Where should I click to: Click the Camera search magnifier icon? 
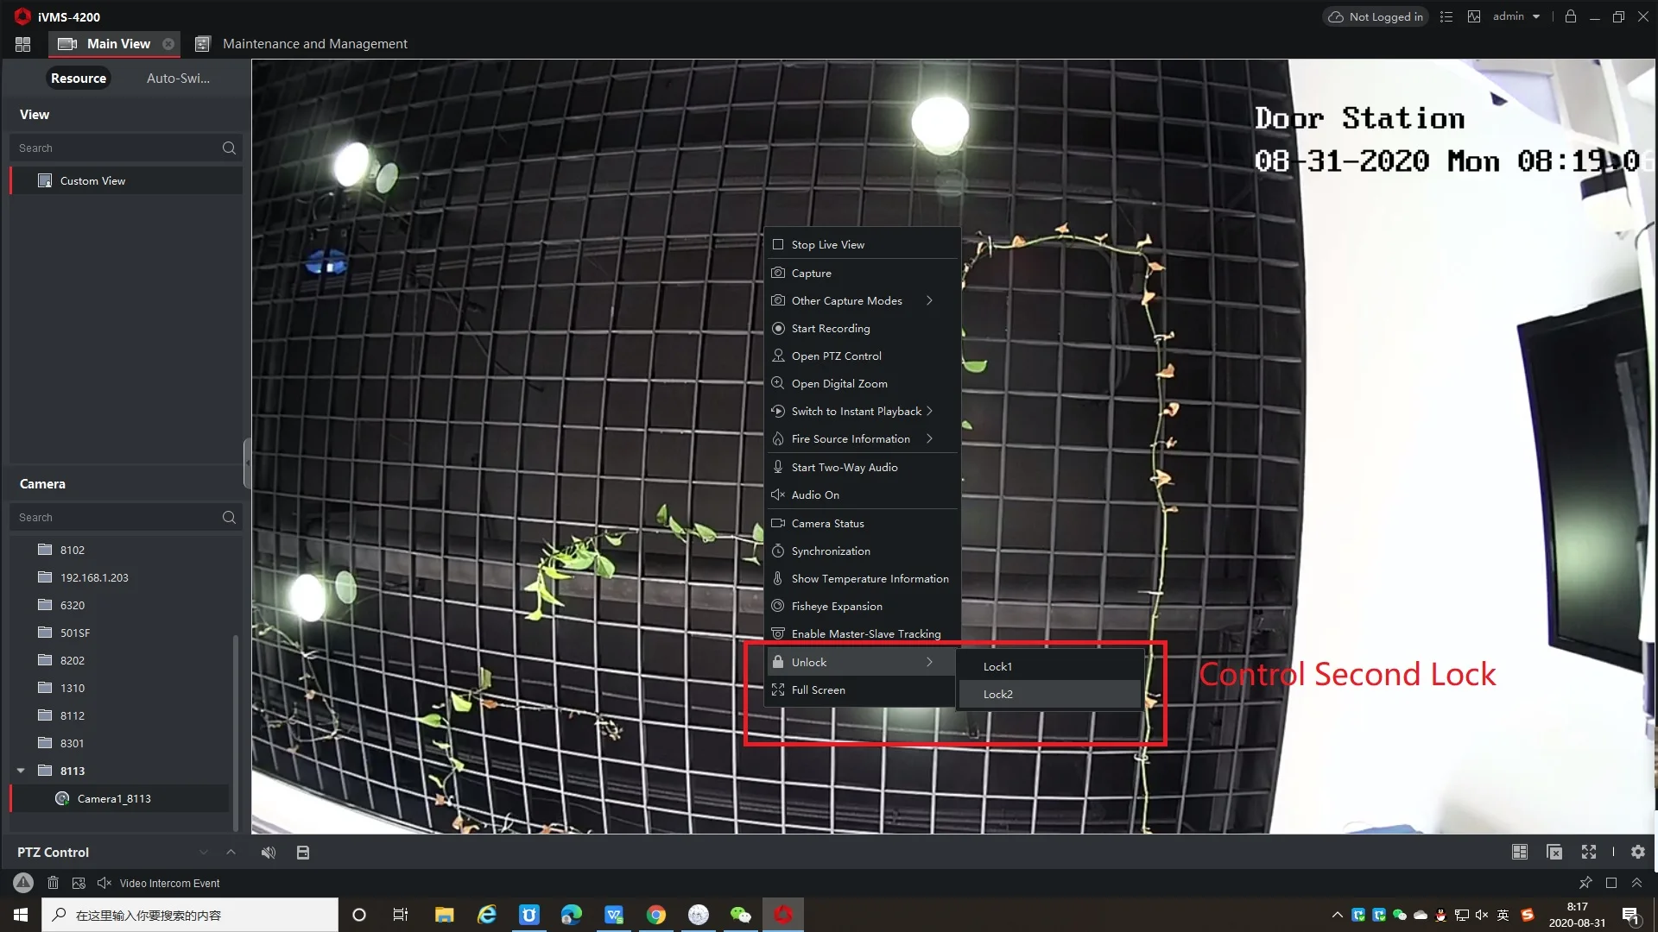coord(229,518)
